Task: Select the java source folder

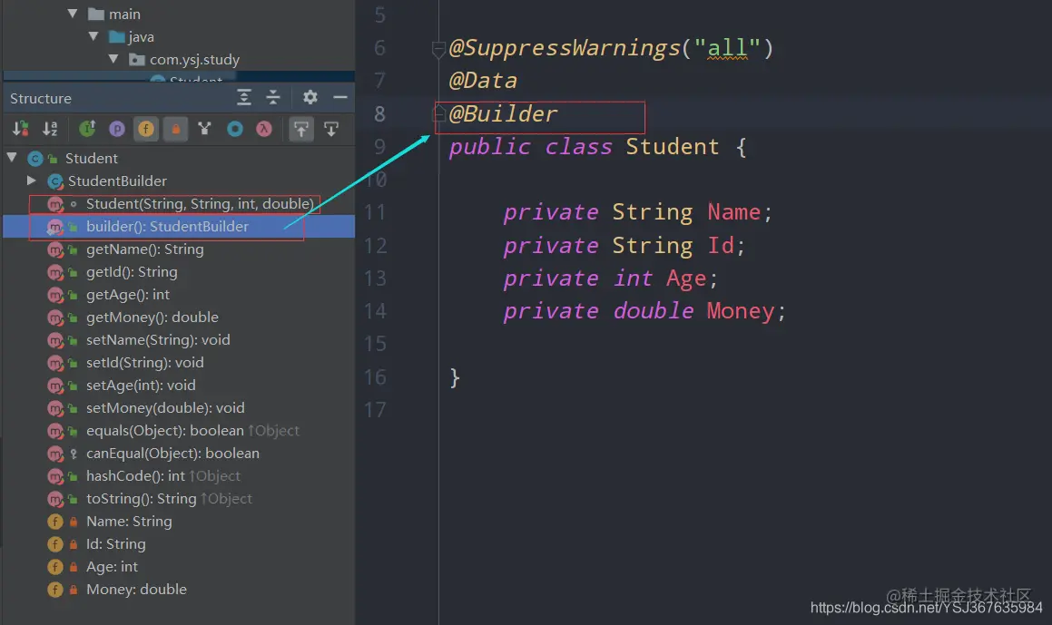Action: tap(141, 37)
